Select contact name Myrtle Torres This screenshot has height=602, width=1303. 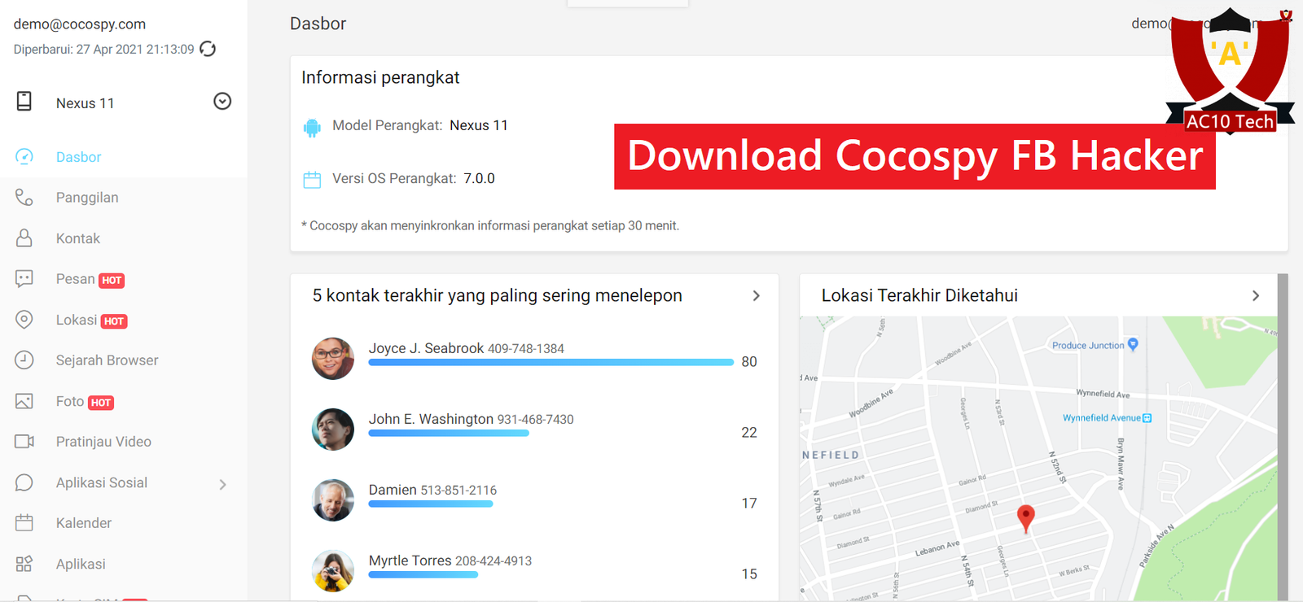[410, 561]
